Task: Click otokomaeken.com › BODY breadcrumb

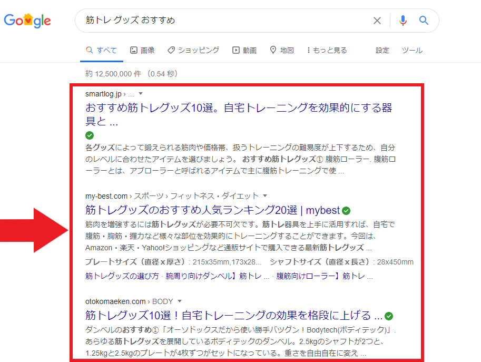Action: [129, 301]
